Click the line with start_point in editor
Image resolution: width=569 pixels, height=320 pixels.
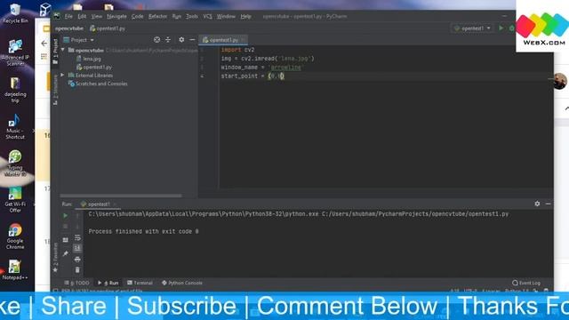[252, 76]
